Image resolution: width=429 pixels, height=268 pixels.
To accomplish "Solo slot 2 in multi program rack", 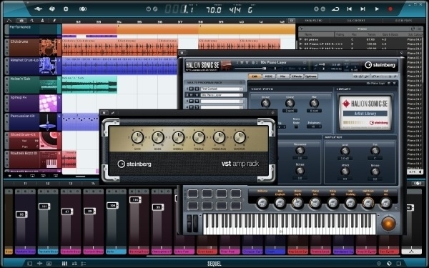I will [197, 95].
